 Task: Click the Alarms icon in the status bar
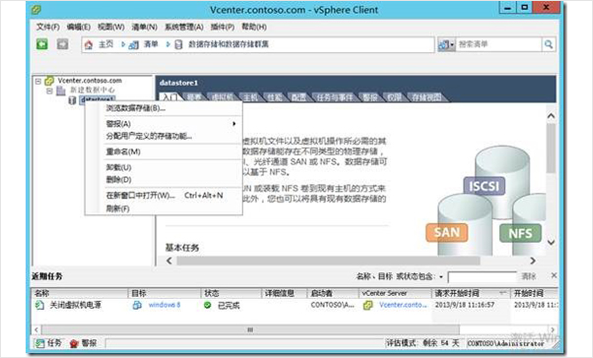74,343
